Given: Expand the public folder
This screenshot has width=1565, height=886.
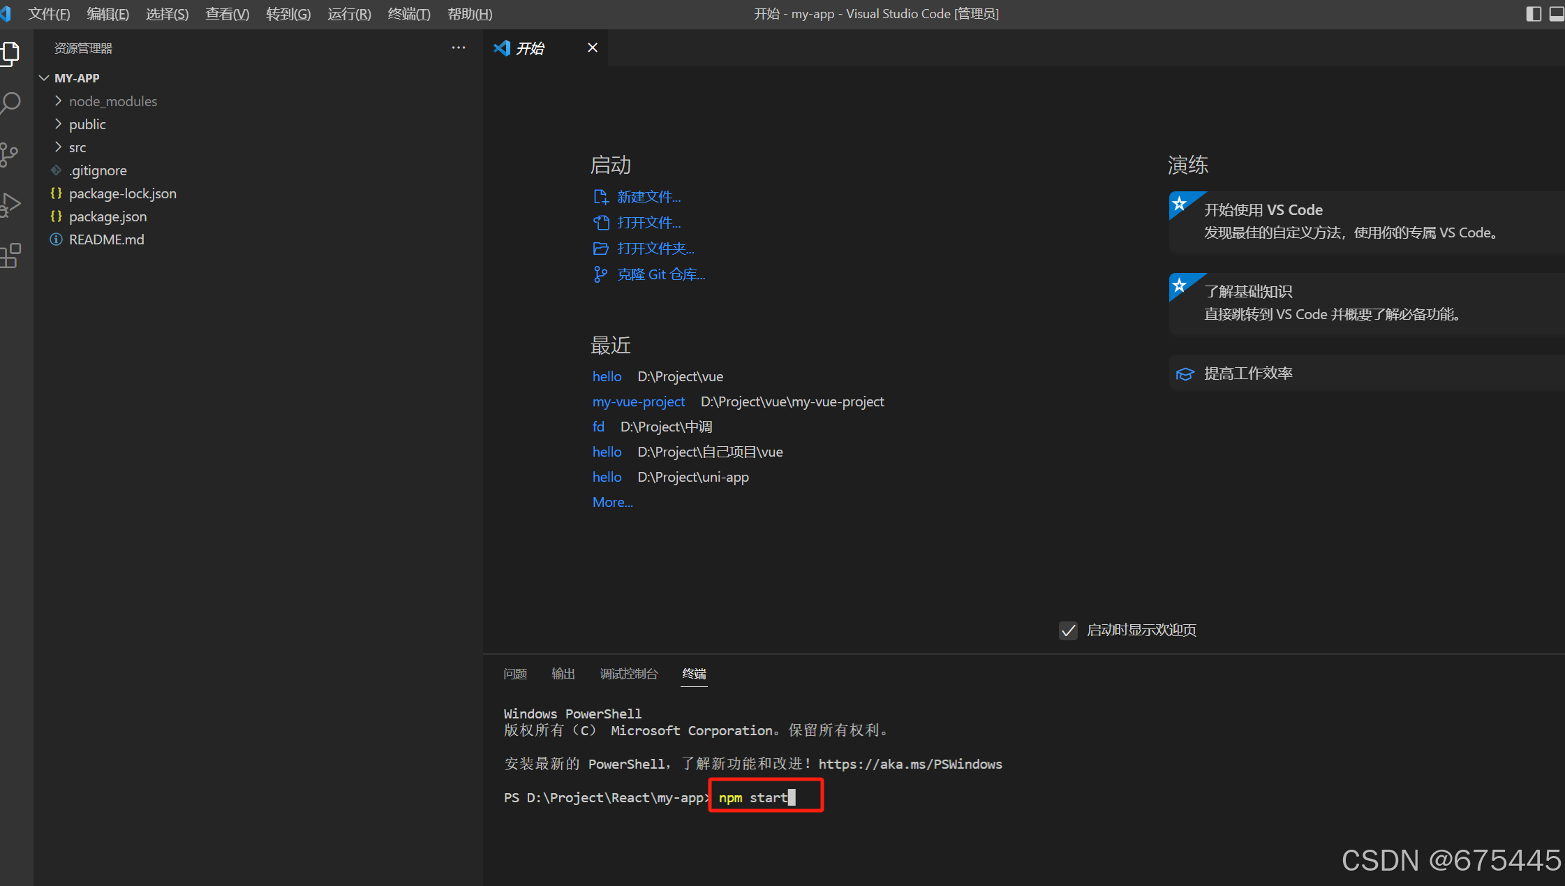Looking at the screenshot, I should click(x=87, y=124).
